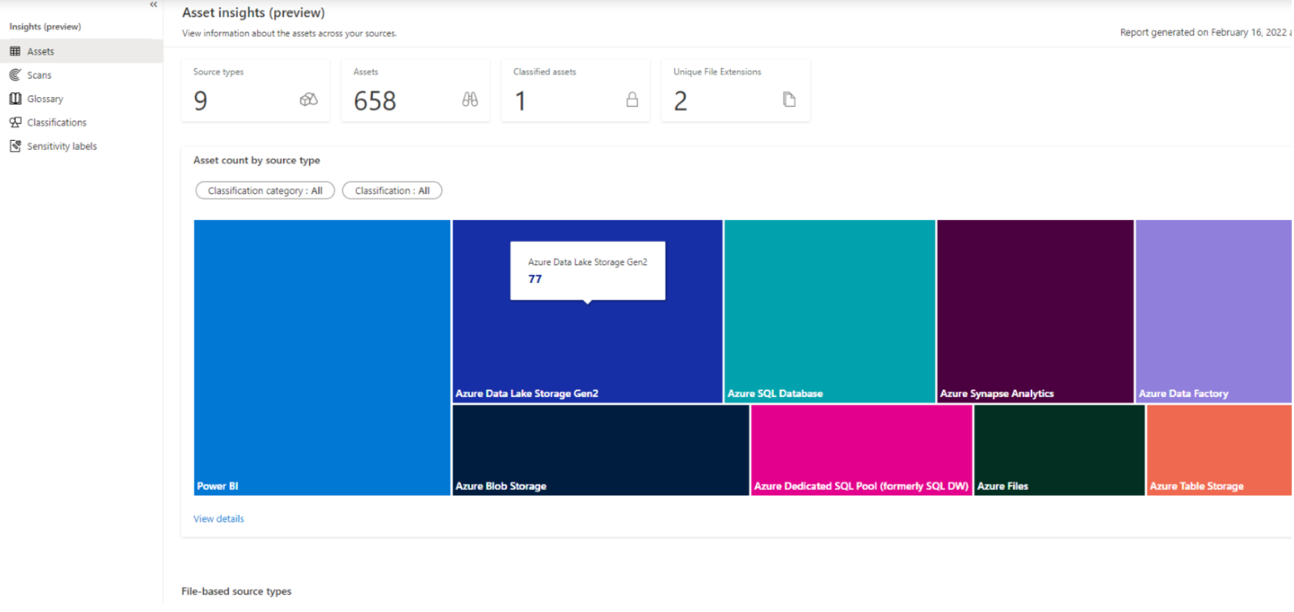Click the Azure Synapse Analytics tile
1294x612 pixels.
(x=1035, y=312)
